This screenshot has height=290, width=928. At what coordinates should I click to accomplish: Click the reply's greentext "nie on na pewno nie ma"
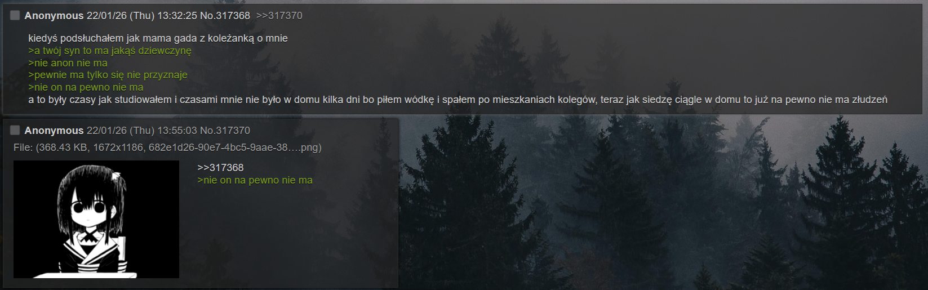pyautogui.click(x=255, y=180)
